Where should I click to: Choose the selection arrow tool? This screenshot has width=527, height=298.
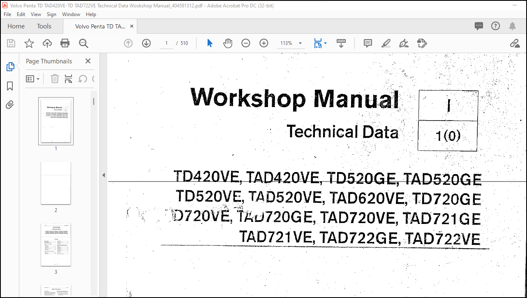point(210,43)
